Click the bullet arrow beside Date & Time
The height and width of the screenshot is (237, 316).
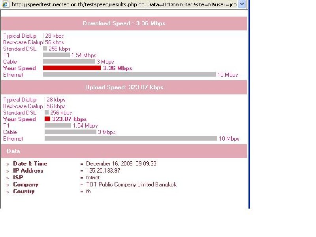8,164
